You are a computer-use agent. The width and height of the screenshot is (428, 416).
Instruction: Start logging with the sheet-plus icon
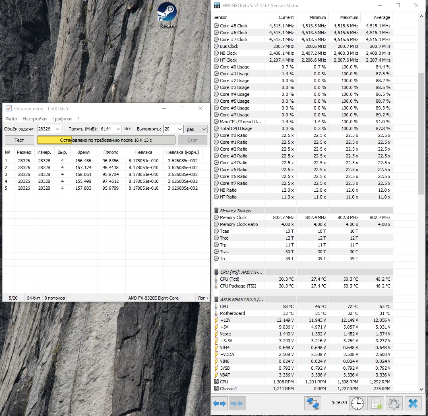(x=376, y=403)
